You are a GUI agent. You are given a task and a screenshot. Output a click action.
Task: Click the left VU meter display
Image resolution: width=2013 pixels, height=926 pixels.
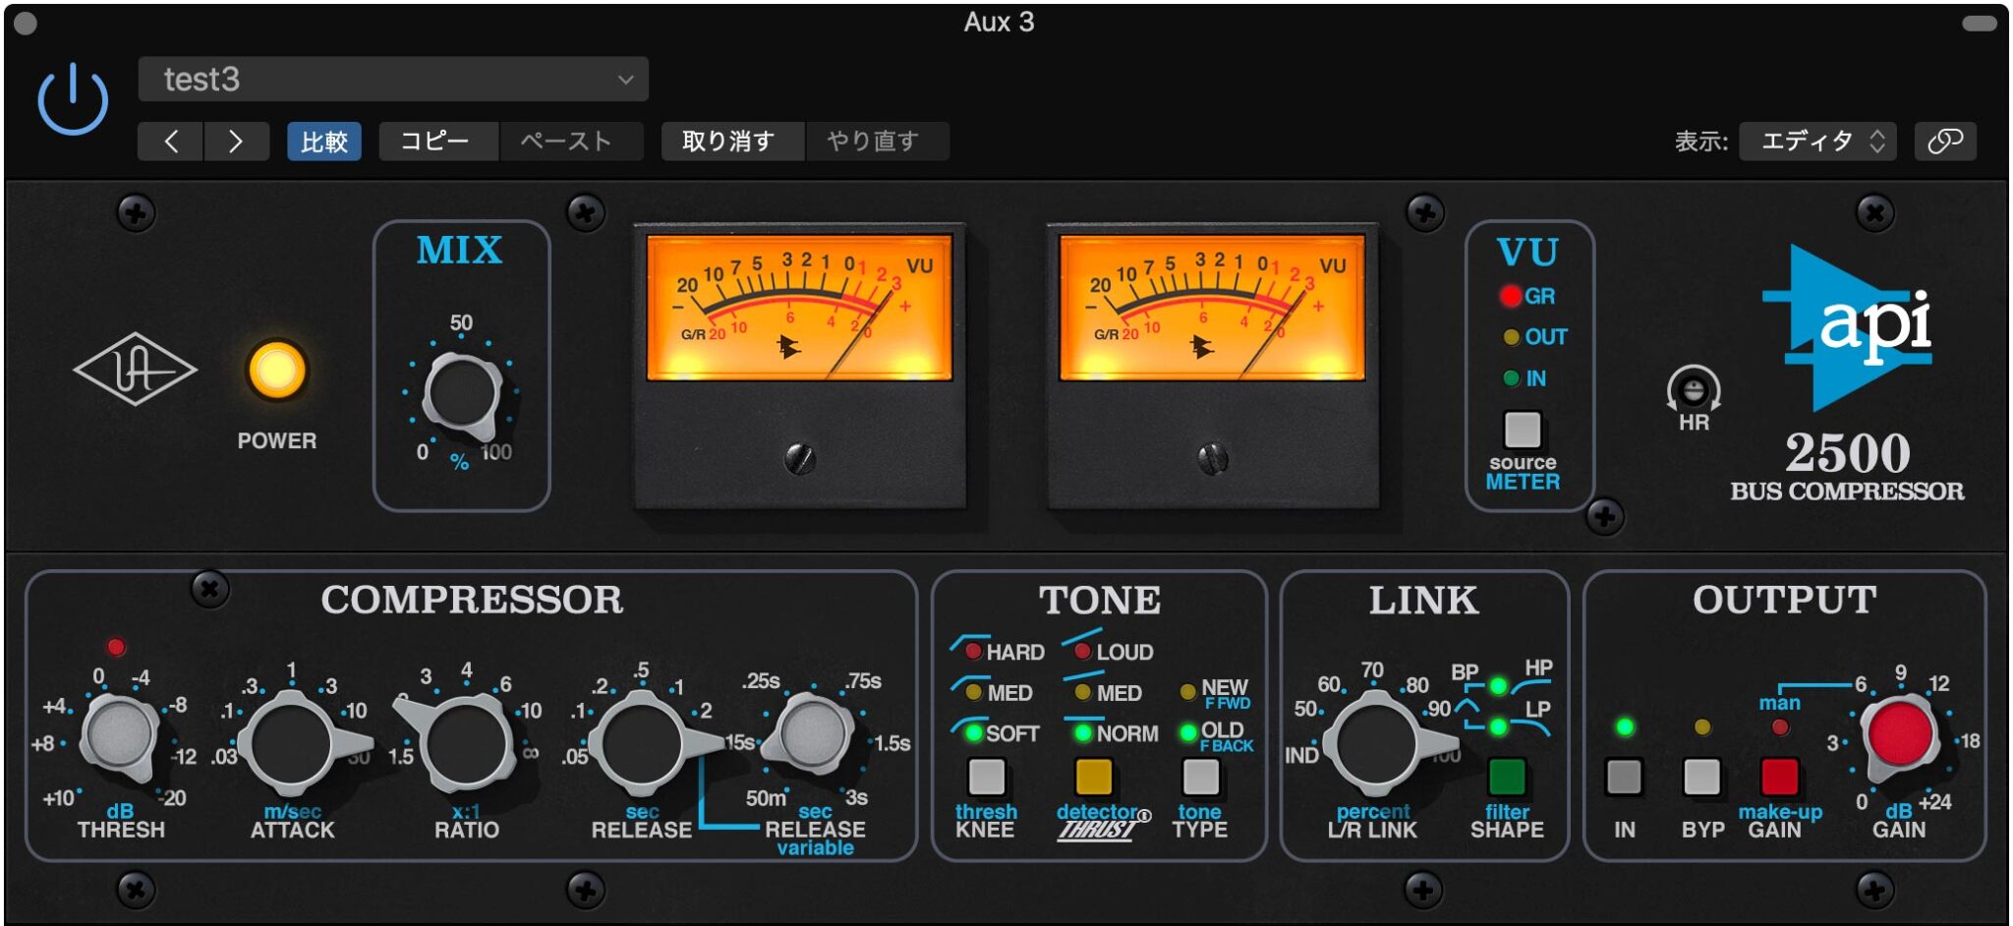click(799, 308)
